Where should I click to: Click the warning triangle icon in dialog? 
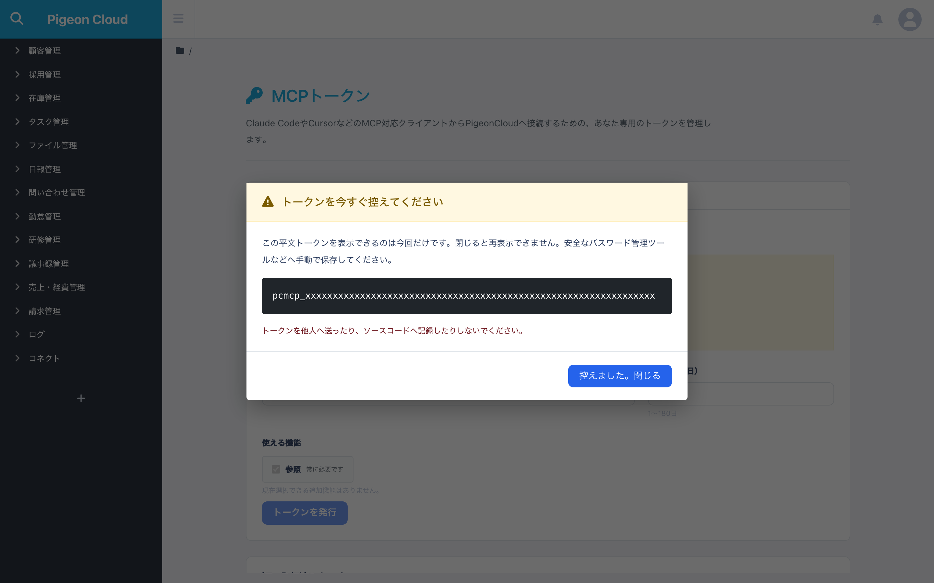pyautogui.click(x=268, y=202)
